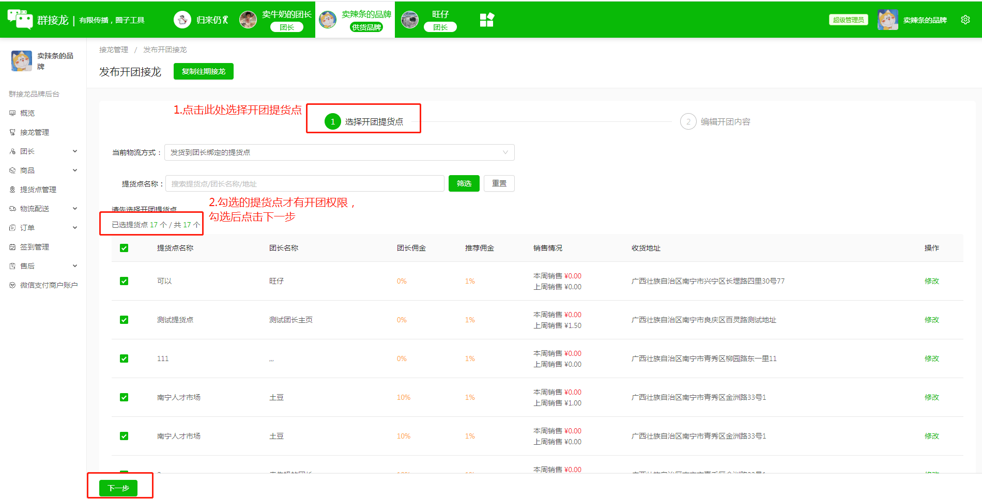The image size is (982, 499).
Task: Open 概览 in the sidebar
Action: [27, 113]
